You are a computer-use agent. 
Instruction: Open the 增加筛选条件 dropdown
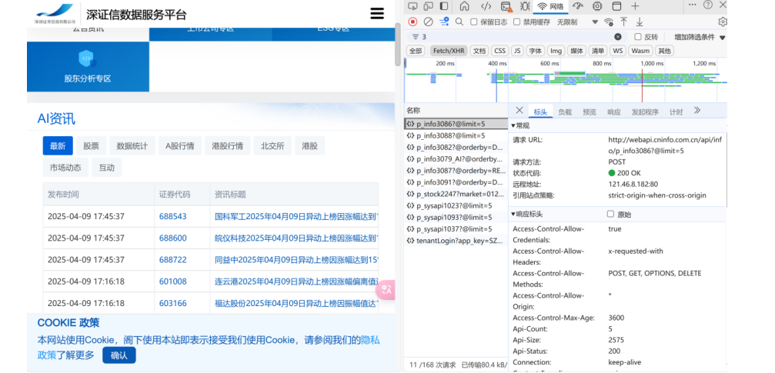pyautogui.click(x=700, y=37)
